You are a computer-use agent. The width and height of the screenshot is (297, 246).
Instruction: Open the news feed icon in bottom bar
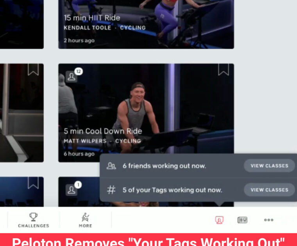click(x=242, y=220)
